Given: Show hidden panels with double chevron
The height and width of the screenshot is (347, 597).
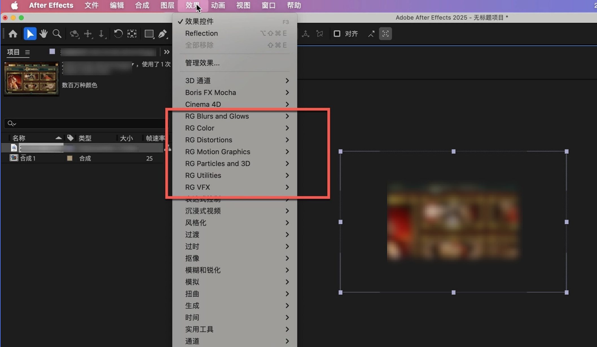Looking at the screenshot, I should [167, 52].
